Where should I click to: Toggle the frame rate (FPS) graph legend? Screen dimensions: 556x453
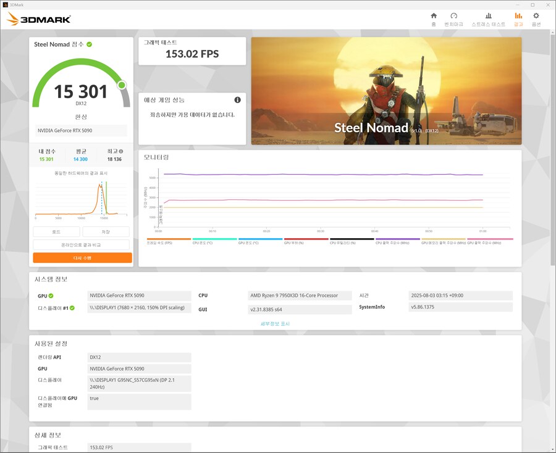169,241
